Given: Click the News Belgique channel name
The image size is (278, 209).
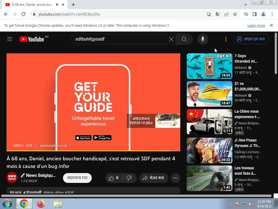Looking at the screenshot, I should 38,176.
